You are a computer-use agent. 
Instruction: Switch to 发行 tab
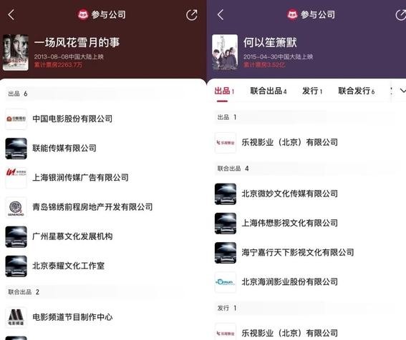coord(312,91)
